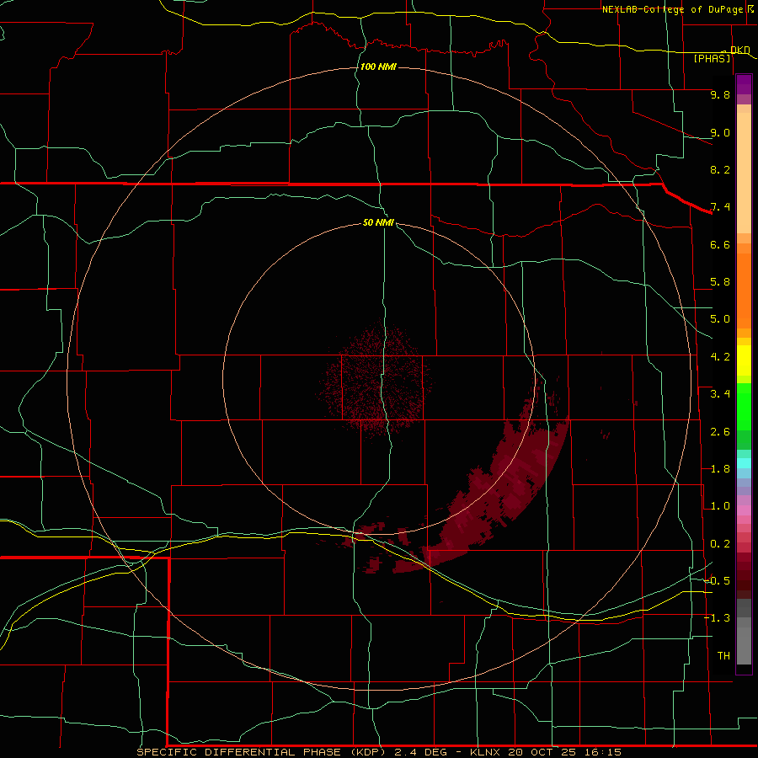The width and height of the screenshot is (758, 758).
Task: Click the 4.2 value on color scale
Action: (x=720, y=357)
